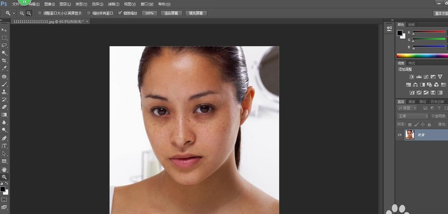448x214 pixels.
Task: Select the Magic Wand tool
Action: coord(4,53)
